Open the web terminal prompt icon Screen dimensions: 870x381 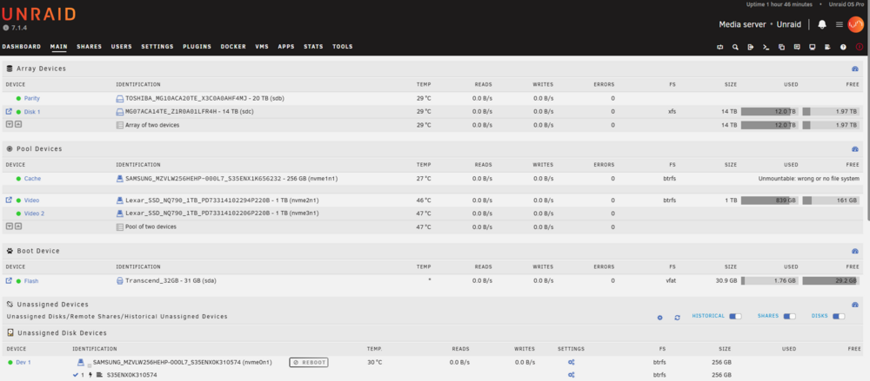766,47
